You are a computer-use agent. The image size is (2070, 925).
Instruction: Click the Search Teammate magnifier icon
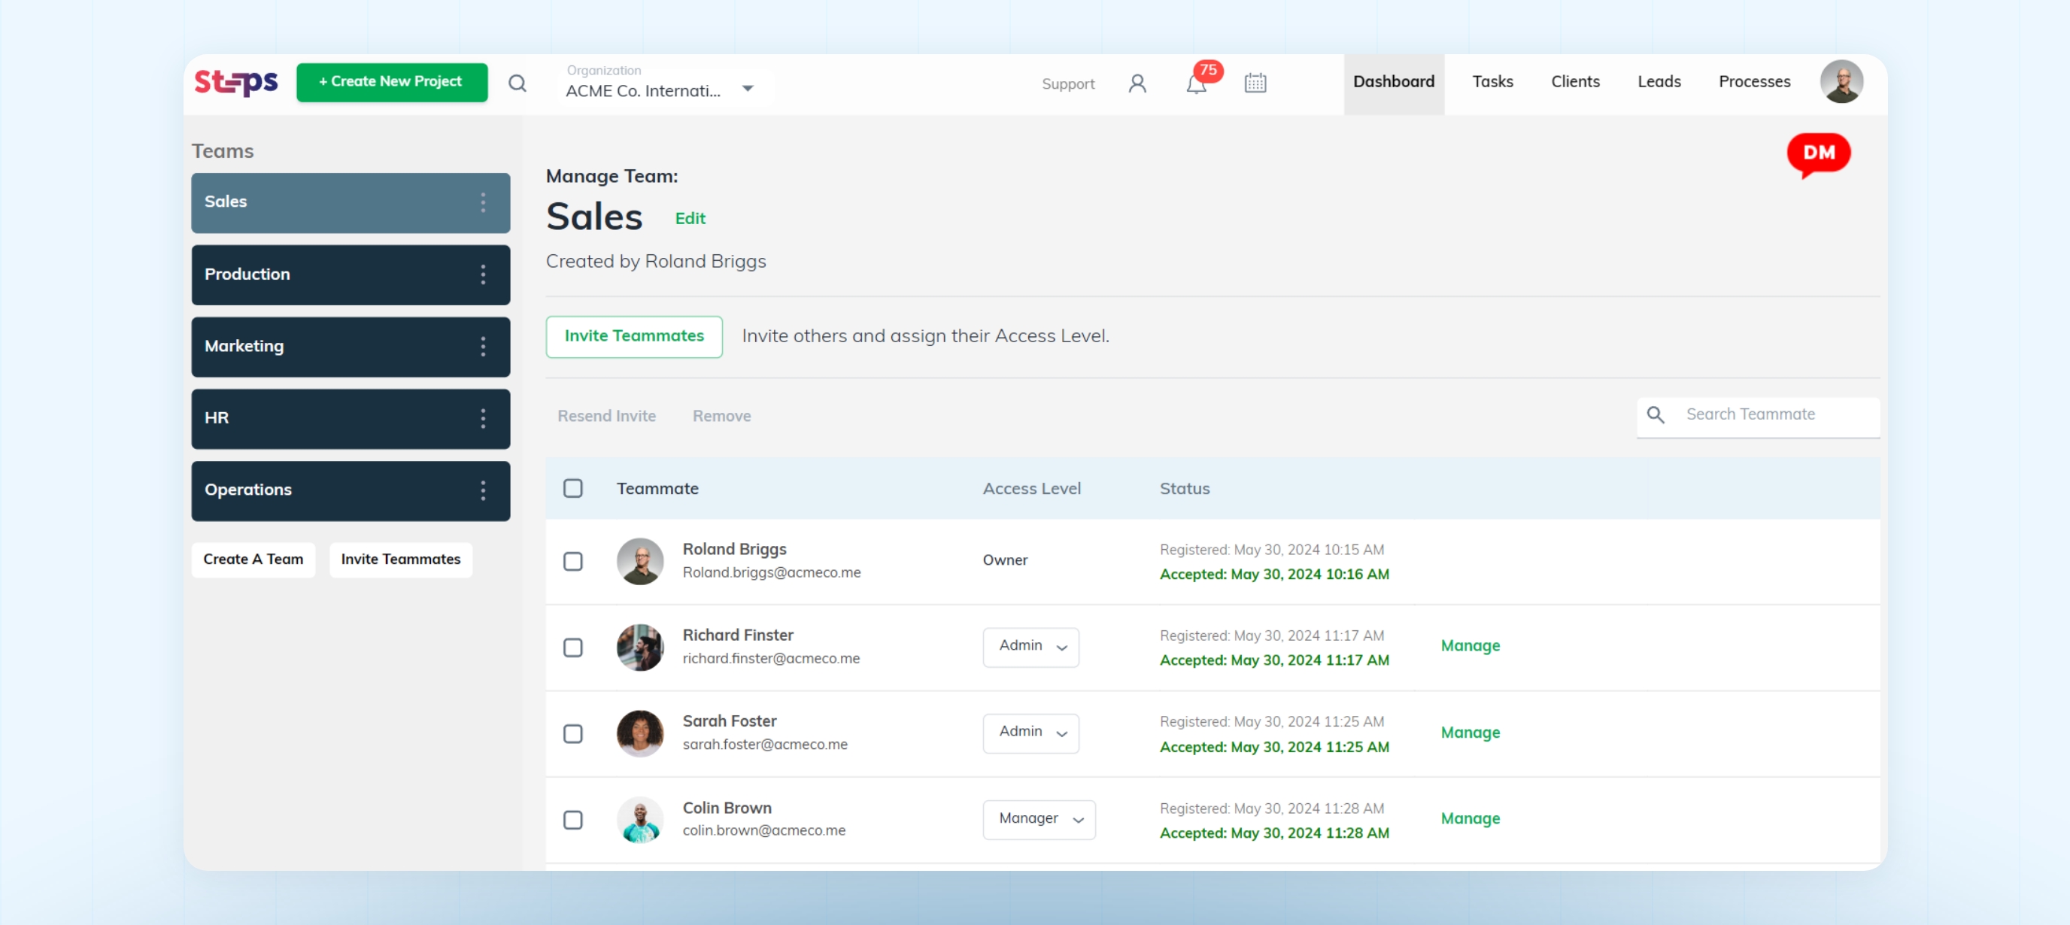click(x=1656, y=414)
